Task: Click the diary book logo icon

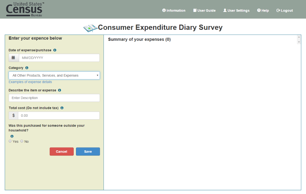Action: 90,28
